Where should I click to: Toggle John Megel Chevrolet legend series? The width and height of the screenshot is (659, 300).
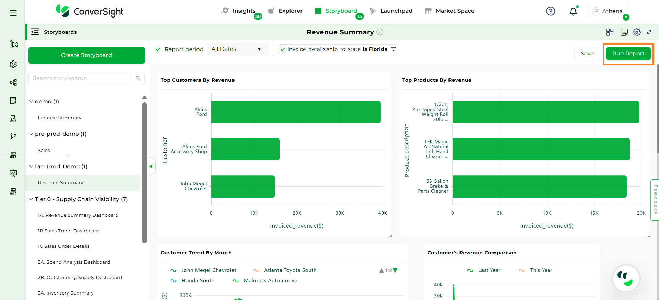tap(208, 270)
